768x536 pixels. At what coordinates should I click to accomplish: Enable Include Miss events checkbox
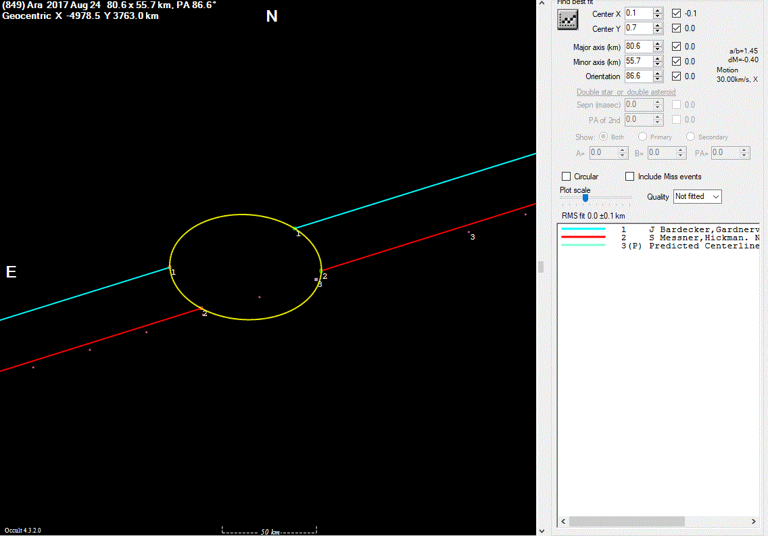point(630,176)
